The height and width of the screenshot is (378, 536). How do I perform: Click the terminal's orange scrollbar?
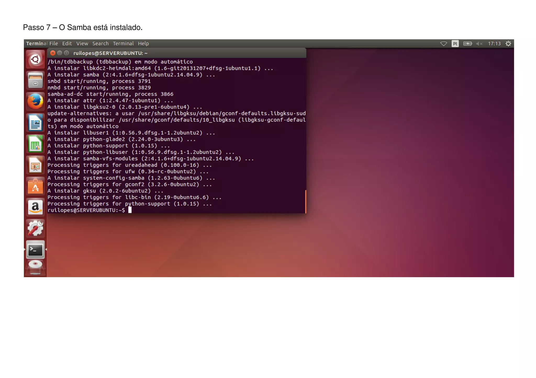[305, 201]
